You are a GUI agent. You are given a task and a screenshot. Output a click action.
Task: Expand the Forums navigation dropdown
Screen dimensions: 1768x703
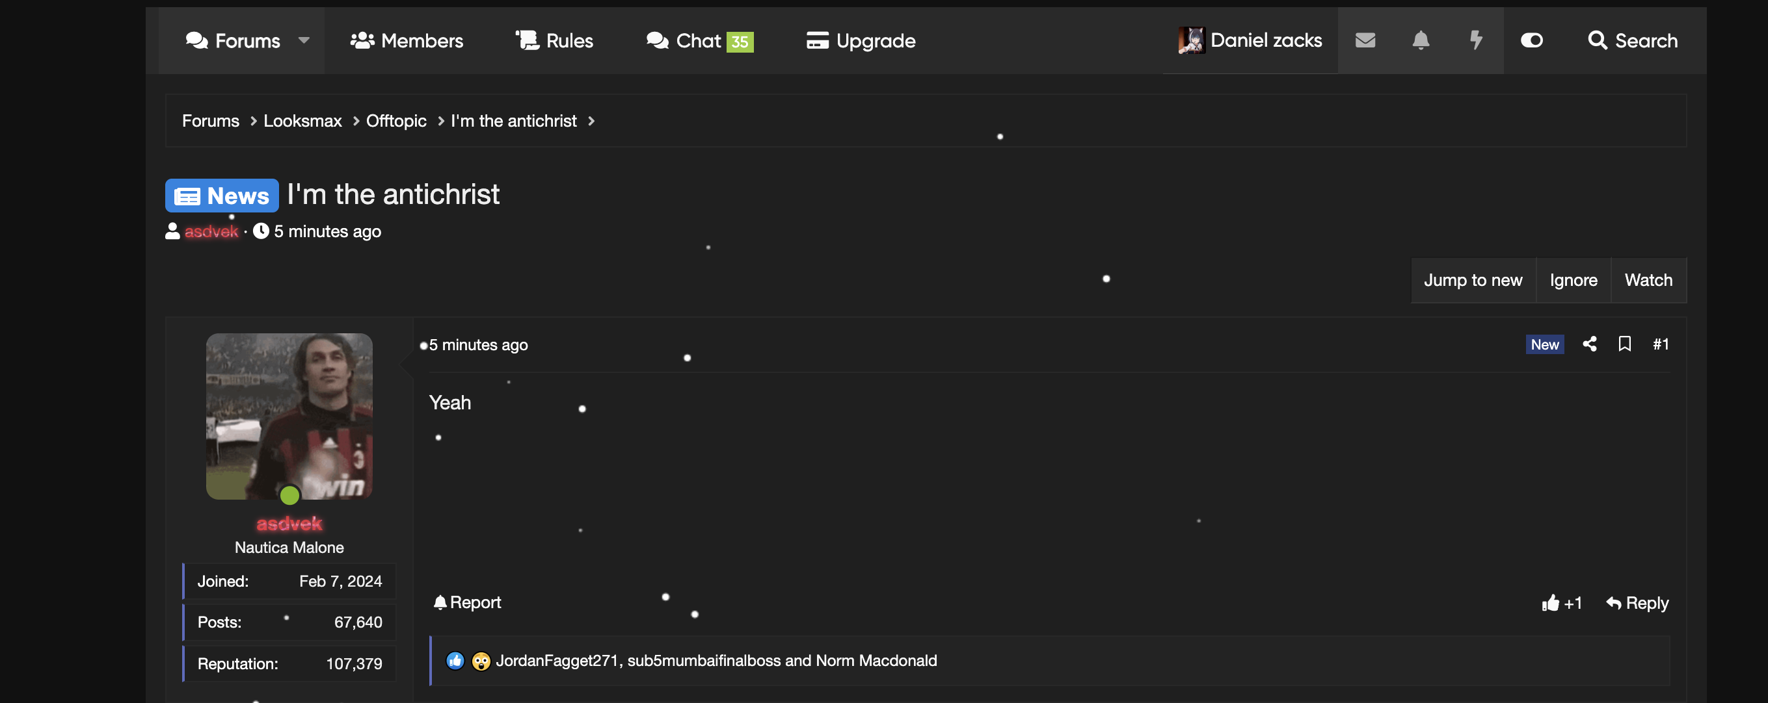[304, 41]
